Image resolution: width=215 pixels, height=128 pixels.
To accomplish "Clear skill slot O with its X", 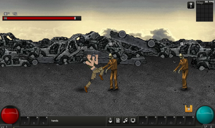I will (174, 117).
